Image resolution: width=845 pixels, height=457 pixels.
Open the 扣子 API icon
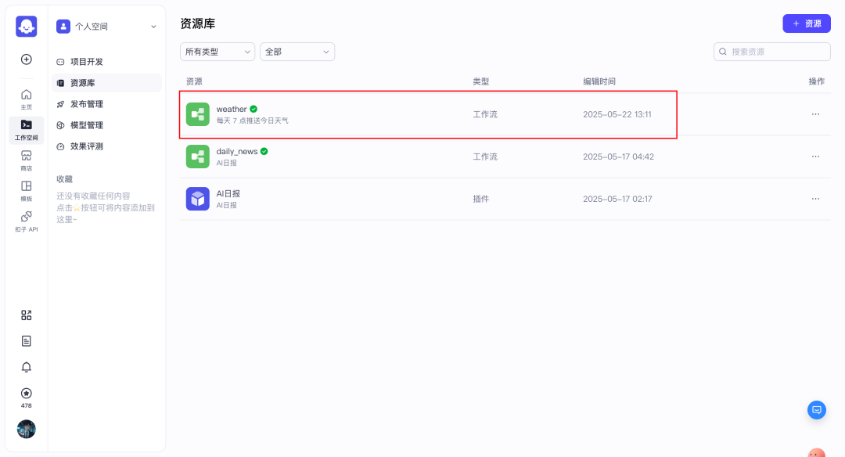coord(27,220)
